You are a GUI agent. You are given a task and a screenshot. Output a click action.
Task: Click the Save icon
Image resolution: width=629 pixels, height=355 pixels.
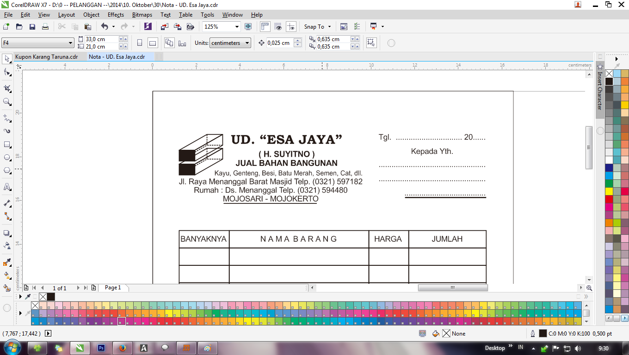tap(31, 26)
